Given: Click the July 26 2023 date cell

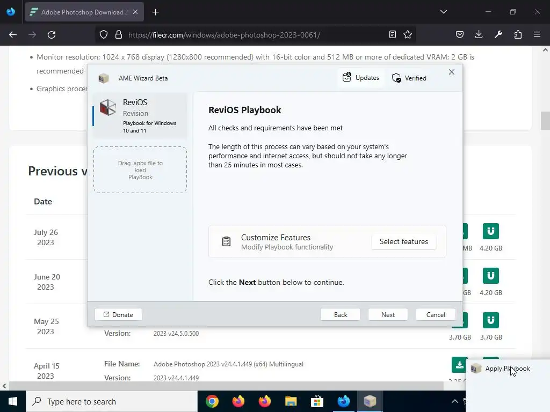Looking at the screenshot, I should pyautogui.click(x=46, y=237).
